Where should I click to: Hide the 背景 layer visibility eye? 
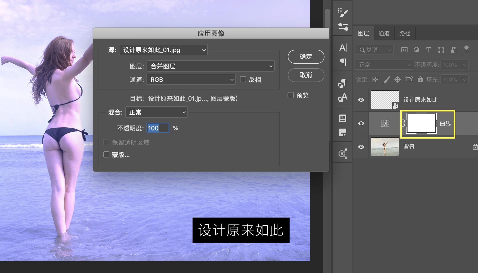click(361, 147)
